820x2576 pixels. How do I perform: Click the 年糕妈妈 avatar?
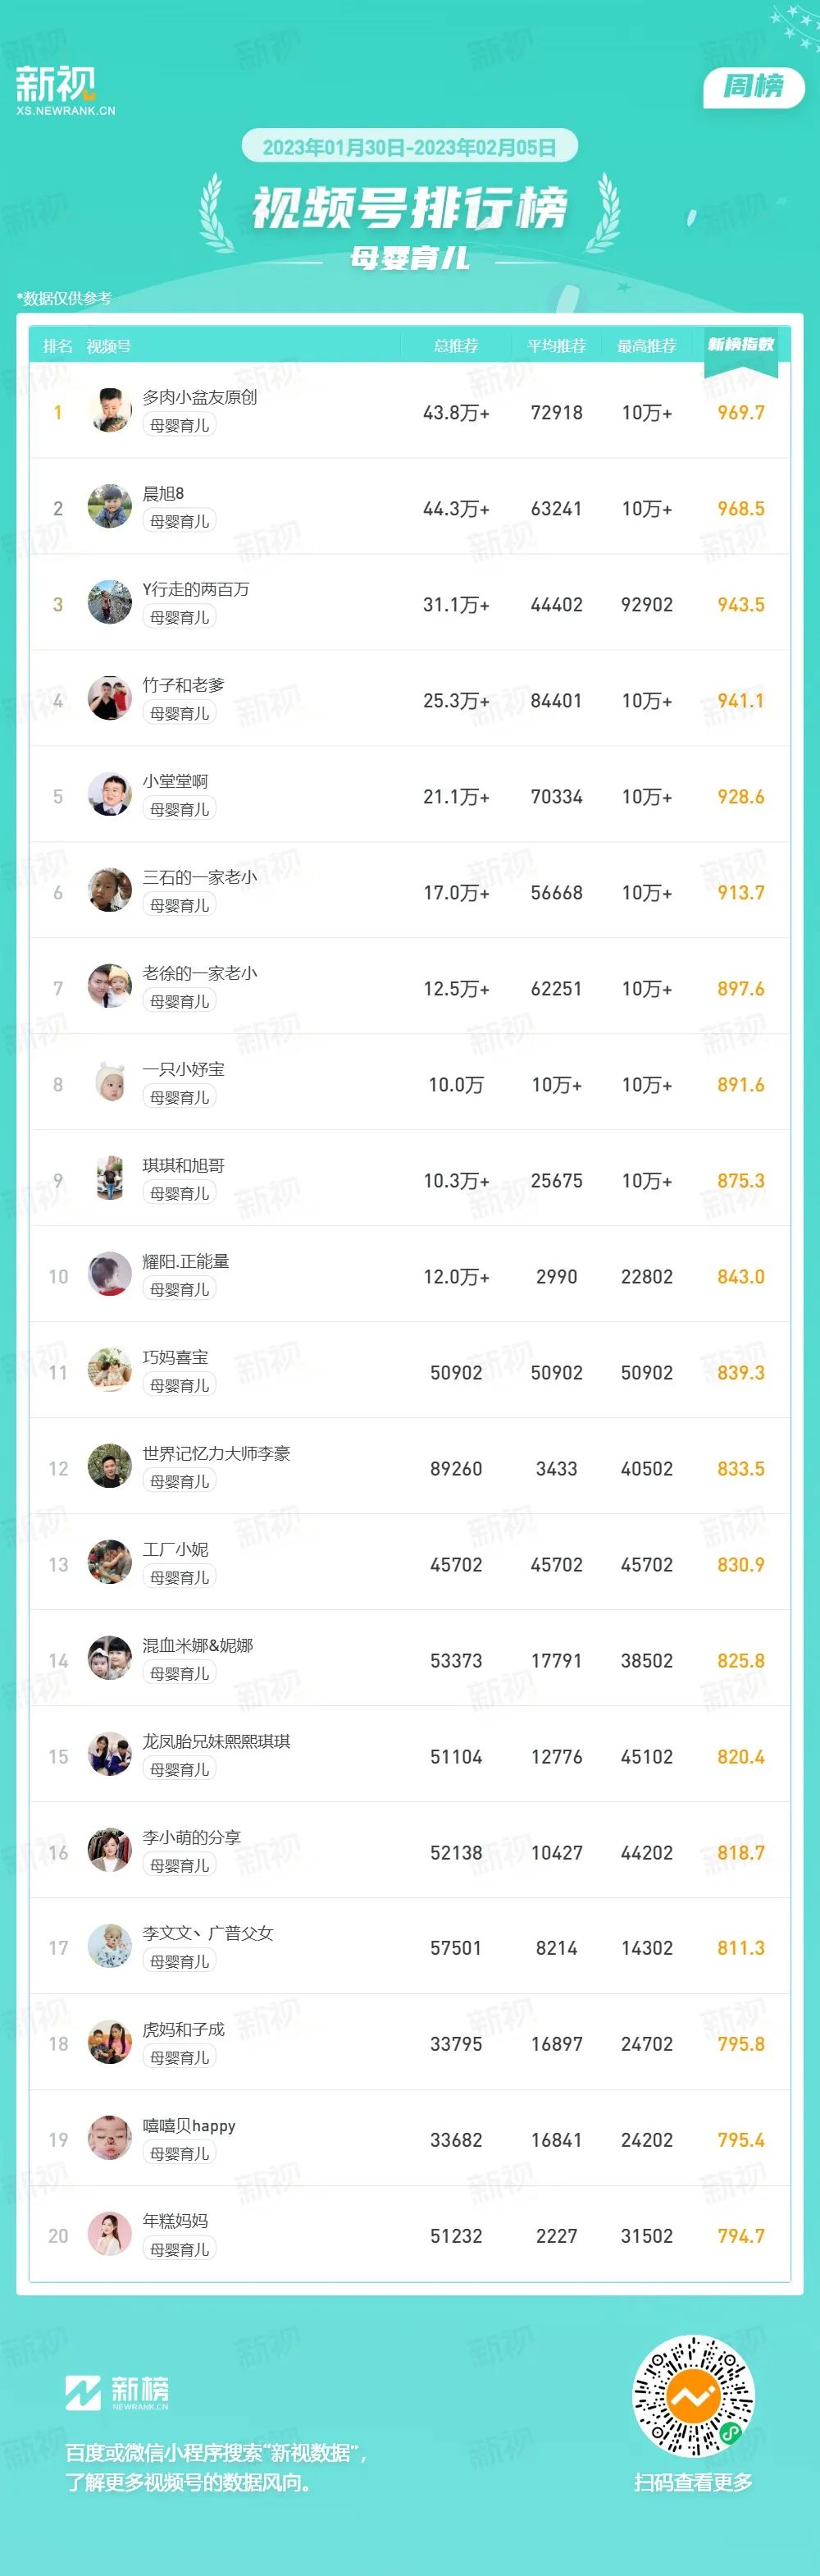point(110,2235)
